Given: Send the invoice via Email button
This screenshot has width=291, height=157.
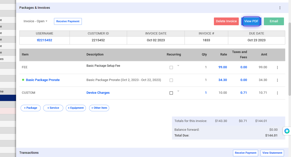Looking at the screenshot, I should (x=274, y=21).
